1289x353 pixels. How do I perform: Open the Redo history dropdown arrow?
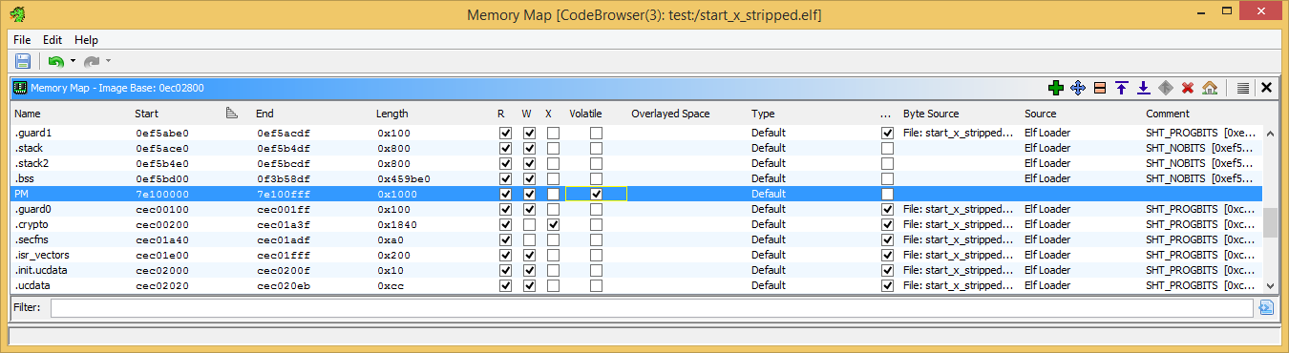(109, 61)
